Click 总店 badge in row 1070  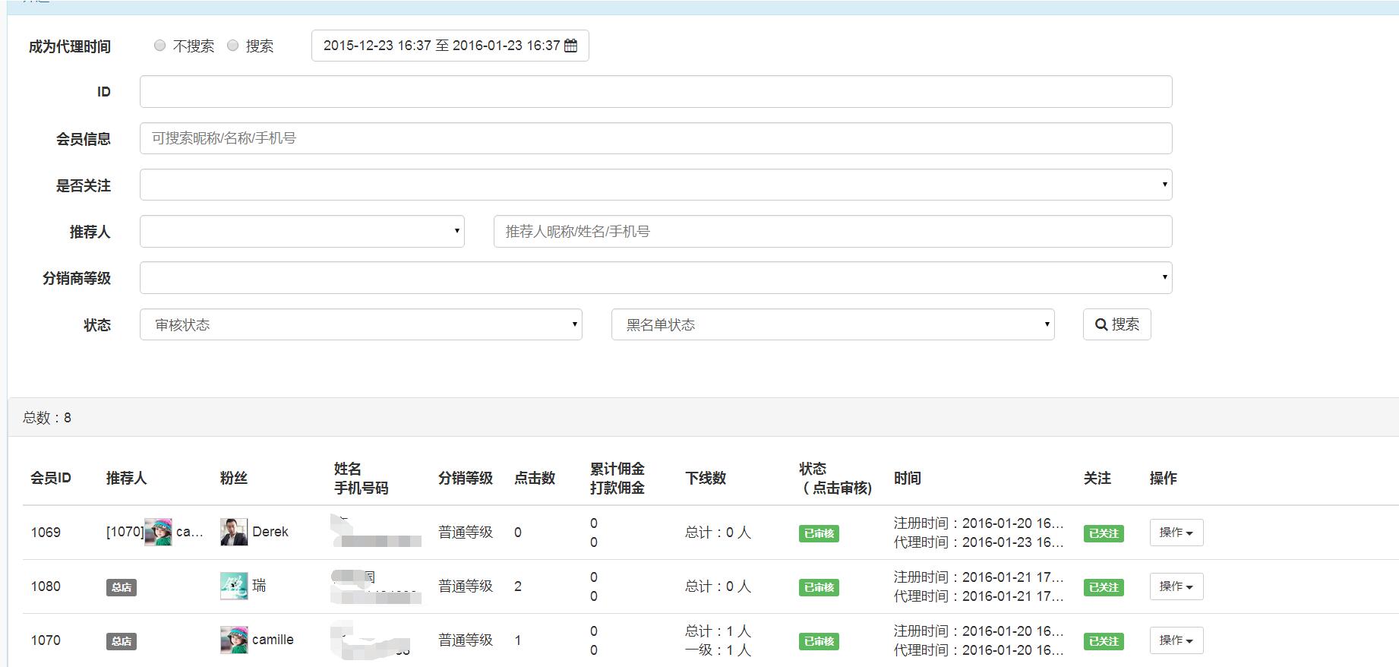tap(121, 641)
